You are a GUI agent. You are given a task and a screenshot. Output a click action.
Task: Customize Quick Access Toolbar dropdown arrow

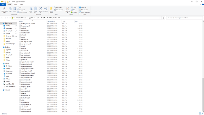point(10,2)
